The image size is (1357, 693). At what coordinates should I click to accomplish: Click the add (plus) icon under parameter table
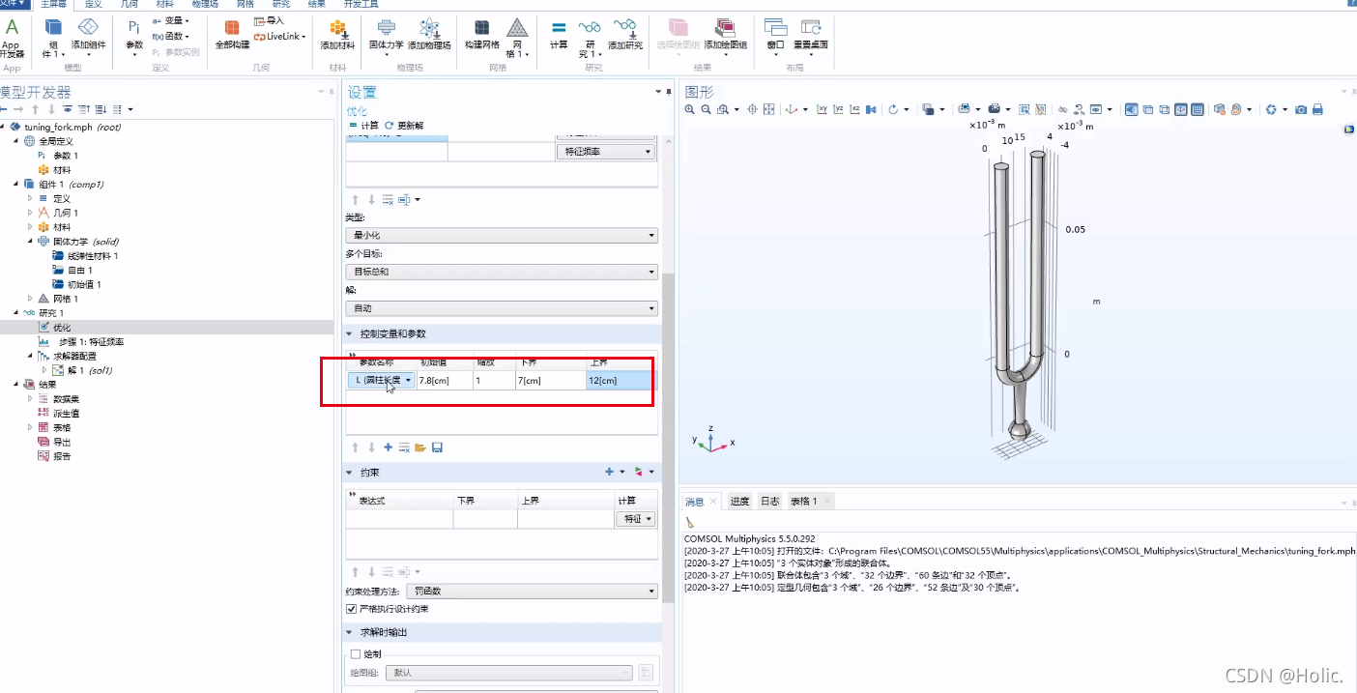pos(388,448)
